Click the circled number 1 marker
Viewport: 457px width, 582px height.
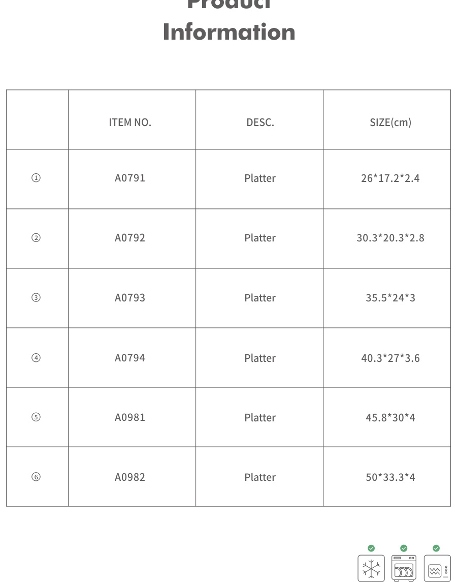pyautogui.click(x=36, y=178)
